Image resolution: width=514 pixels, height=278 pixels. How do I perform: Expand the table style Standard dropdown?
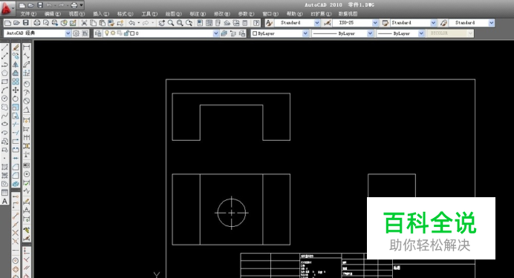pos(433,23)
